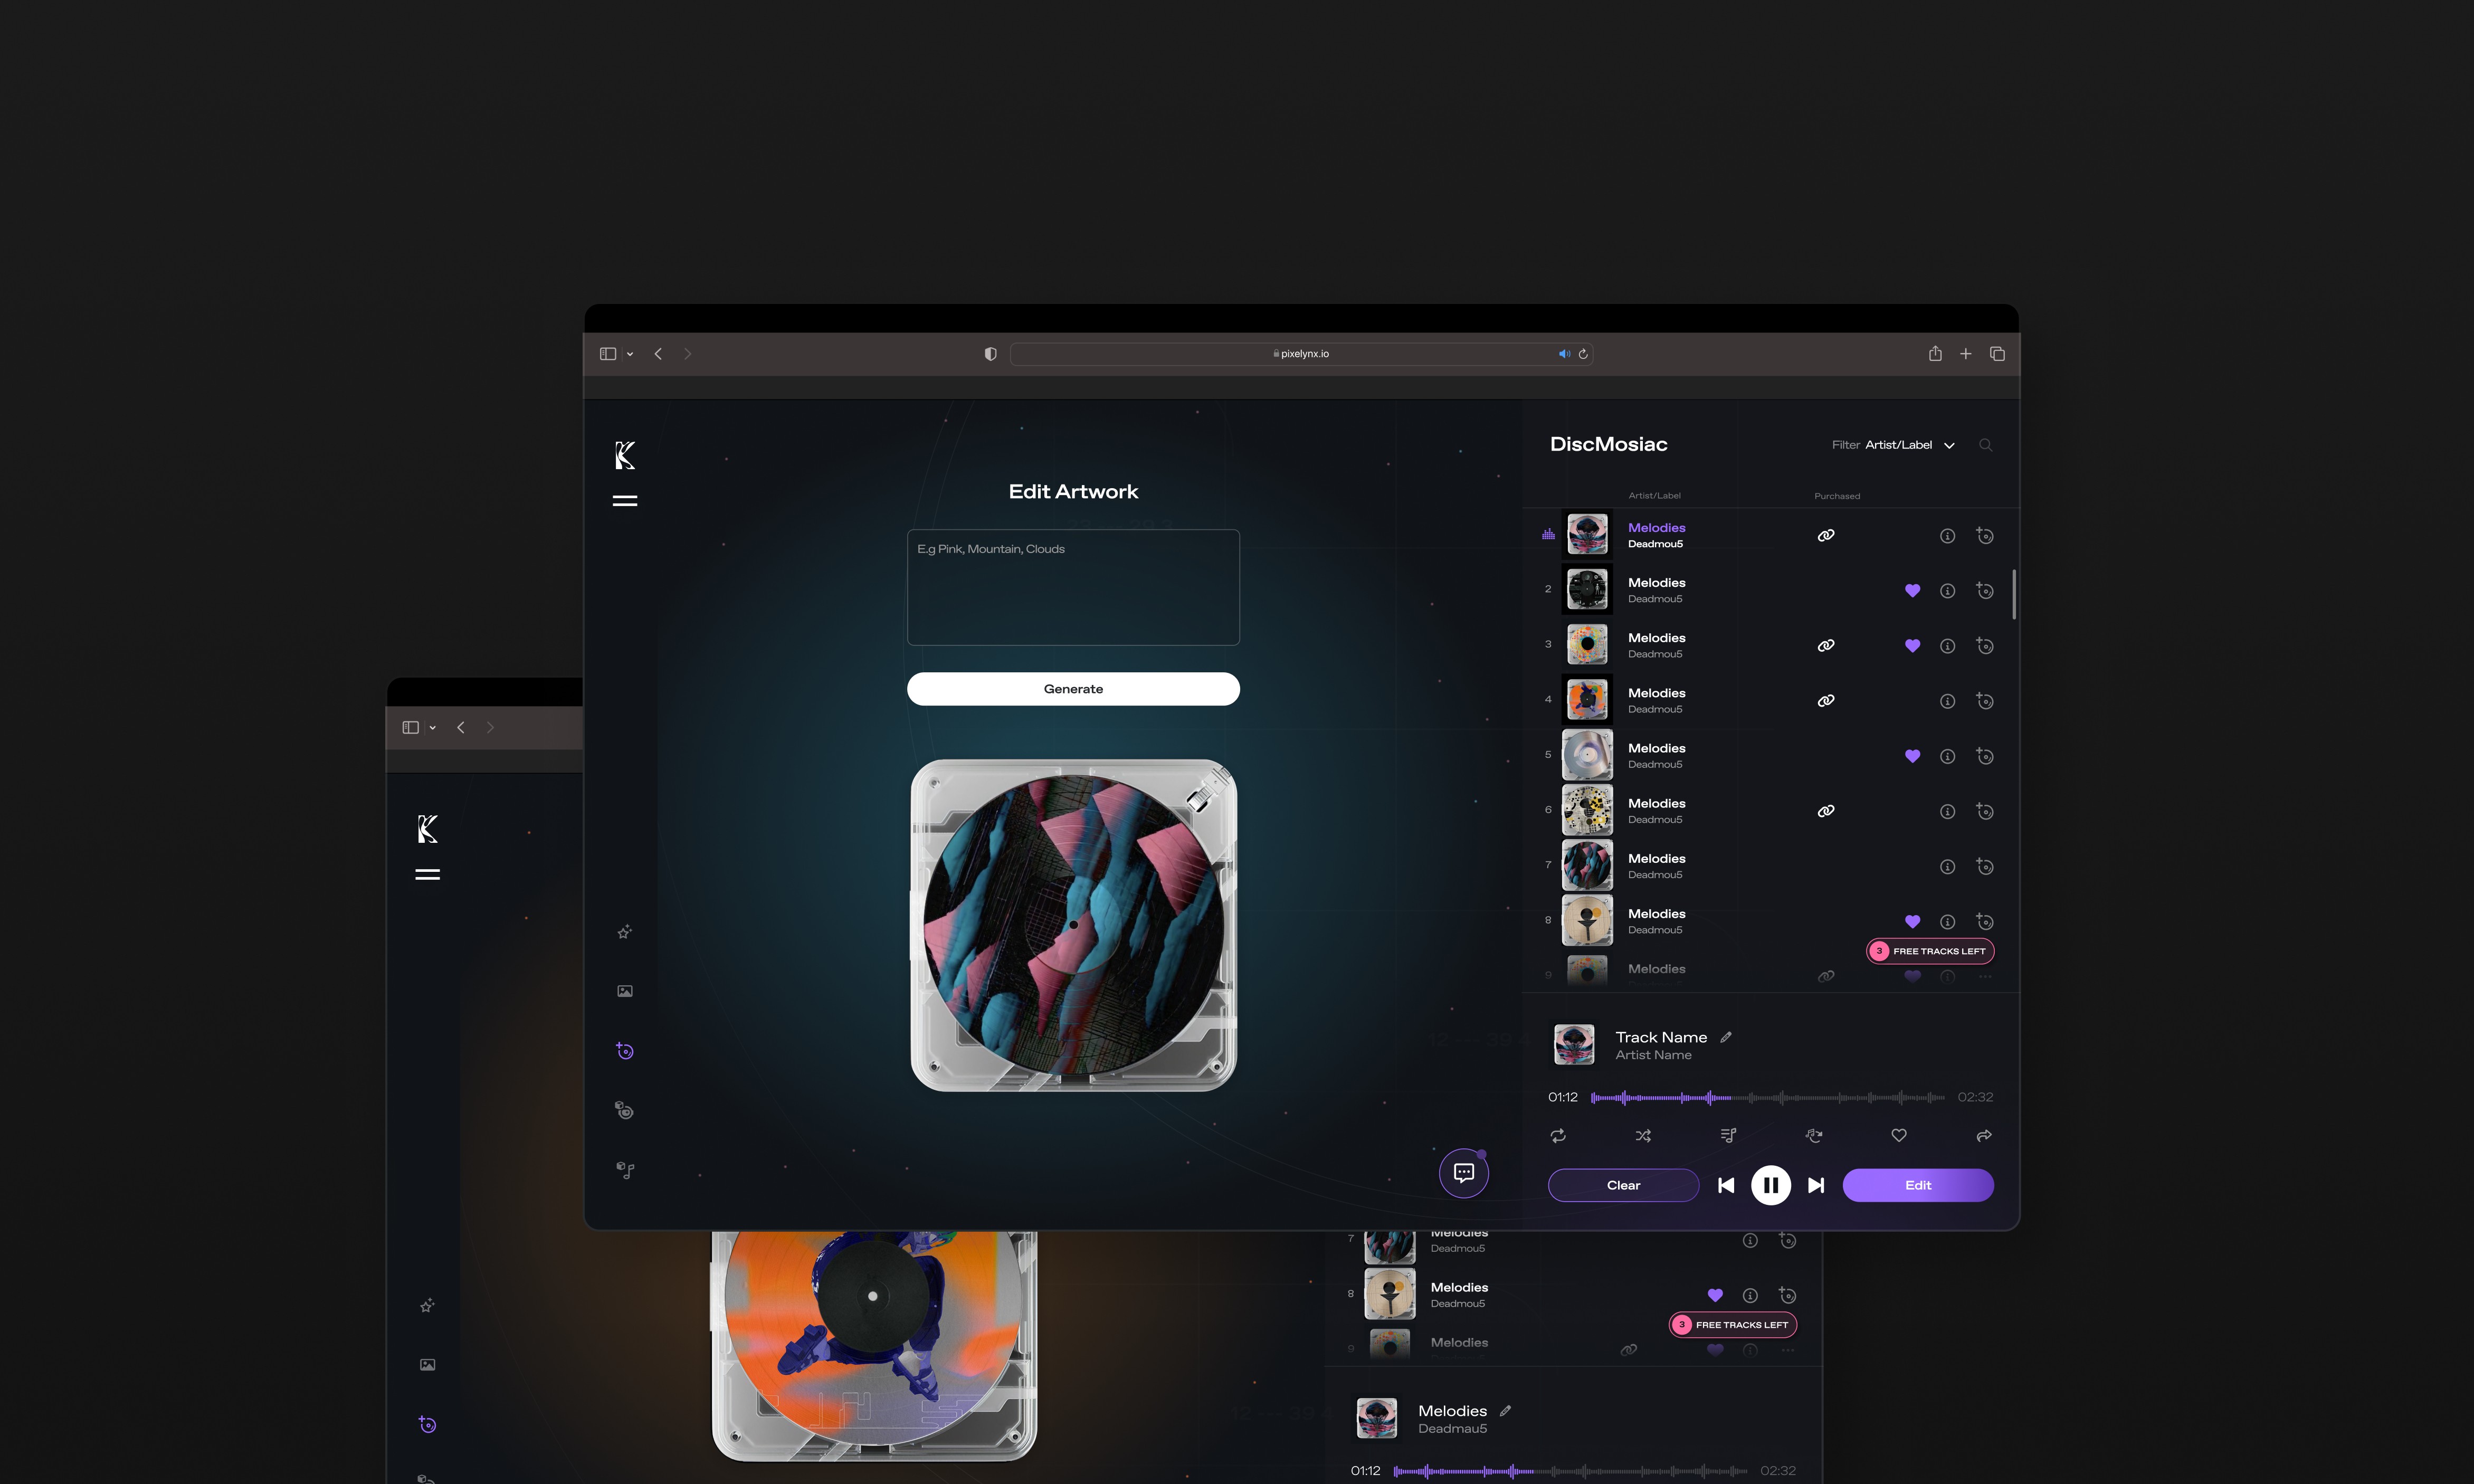The image size is (2474, 1484).
Task: Edit the Track Name with the pencil icon
Action: pos(1726,1037)
